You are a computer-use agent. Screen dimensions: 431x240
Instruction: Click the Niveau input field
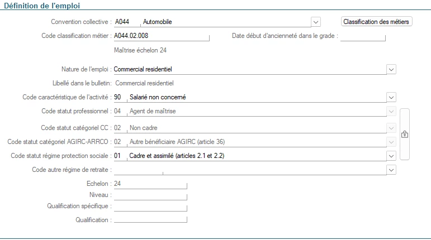(150, 195)
